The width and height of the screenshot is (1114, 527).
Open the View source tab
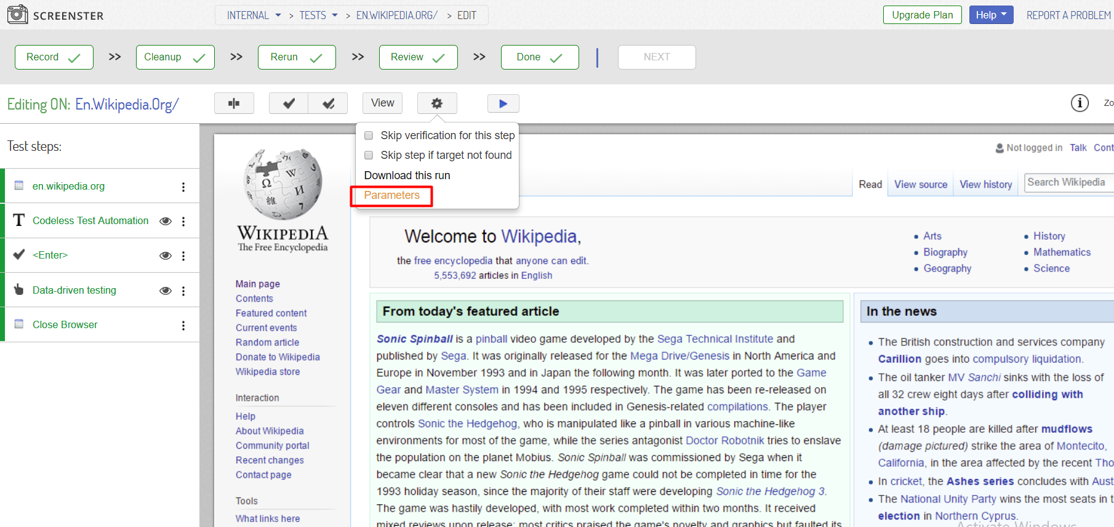coord(921,185)
